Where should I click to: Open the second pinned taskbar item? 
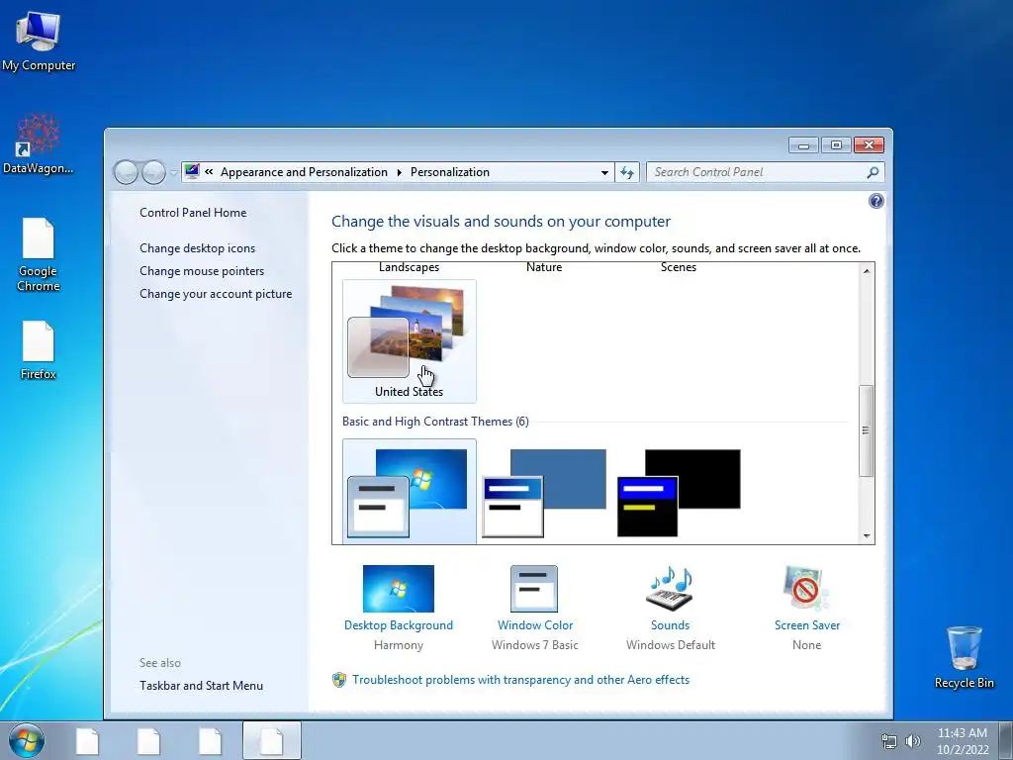[148, 741]
